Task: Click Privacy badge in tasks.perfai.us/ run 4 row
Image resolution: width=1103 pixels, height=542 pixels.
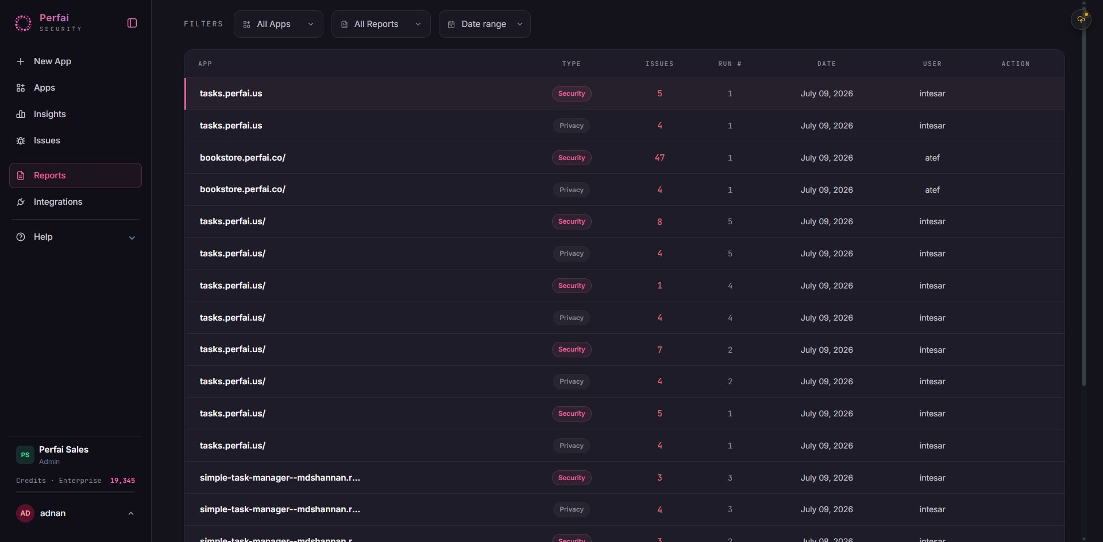Action: 572,318
